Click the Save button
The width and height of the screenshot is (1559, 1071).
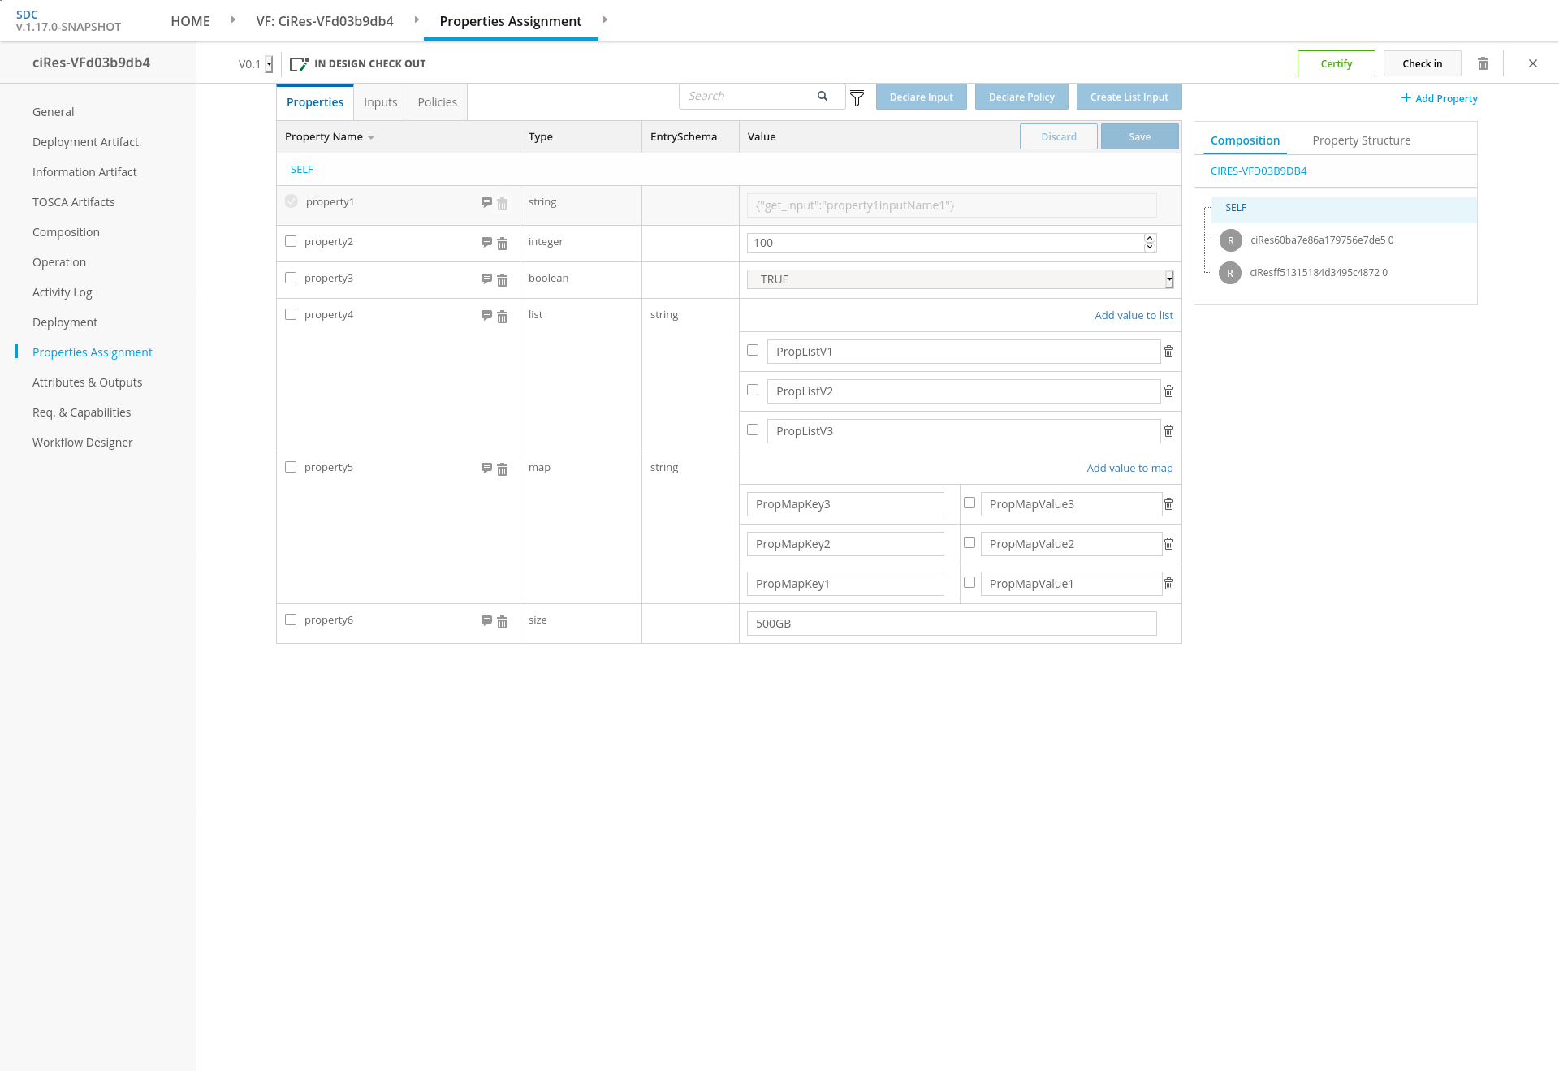[x=1140, y=136]
